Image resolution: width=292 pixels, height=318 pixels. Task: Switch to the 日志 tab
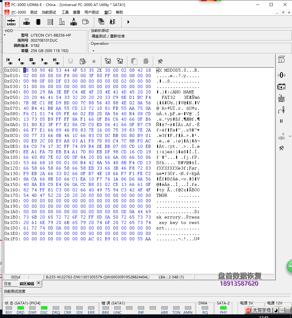click(8, 284)
